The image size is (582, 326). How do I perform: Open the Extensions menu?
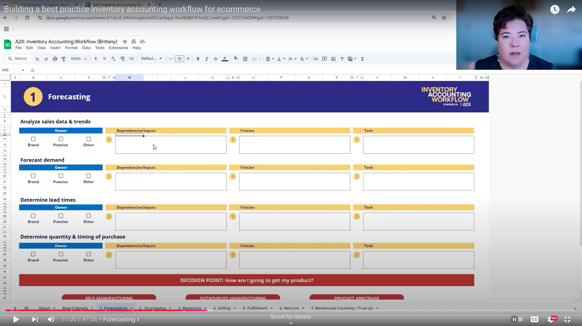[x=118, y=48]
